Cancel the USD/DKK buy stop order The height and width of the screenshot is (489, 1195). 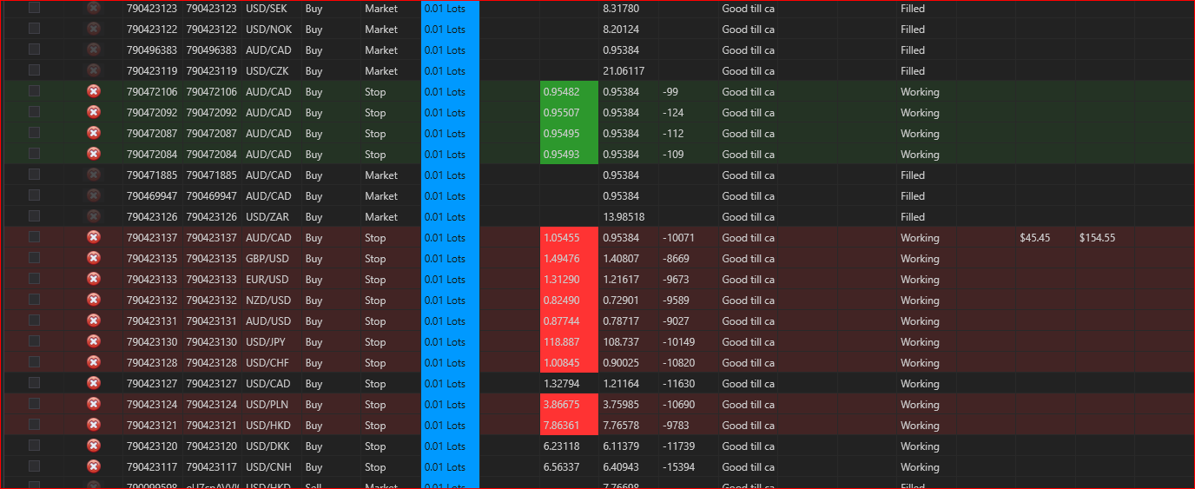(x=94, y=446)
